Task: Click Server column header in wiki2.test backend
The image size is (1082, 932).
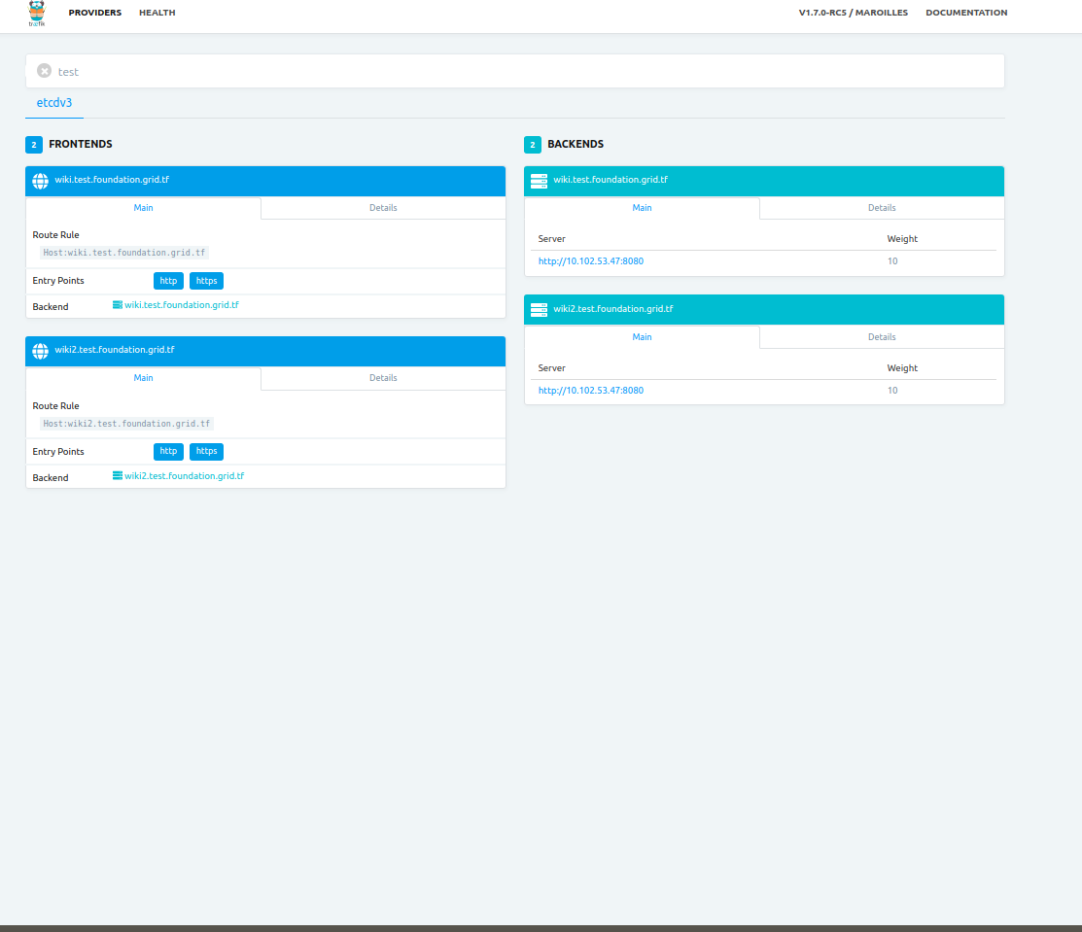Action: [x=551, y=368]
